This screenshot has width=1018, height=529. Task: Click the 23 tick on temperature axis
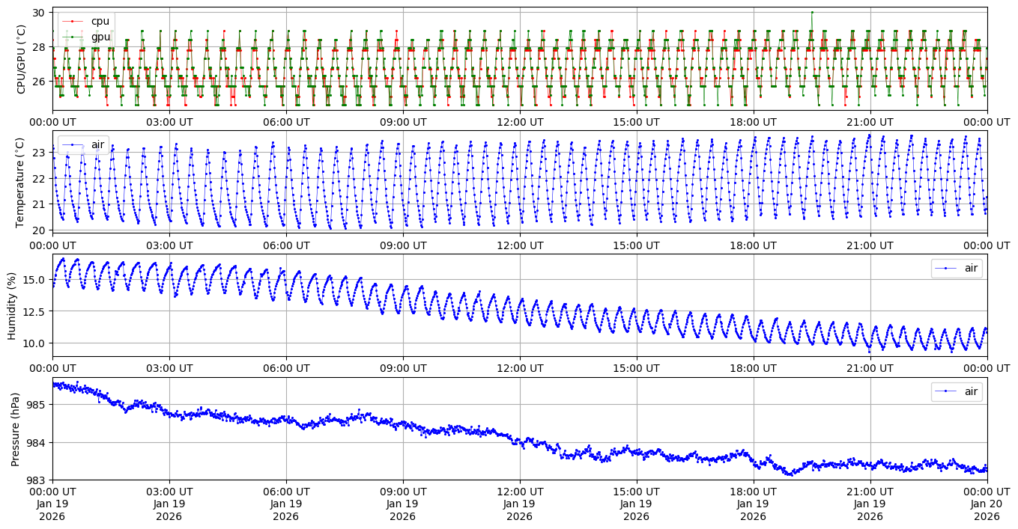coord(38,153)
